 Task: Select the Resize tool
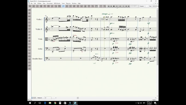(93, 6)
